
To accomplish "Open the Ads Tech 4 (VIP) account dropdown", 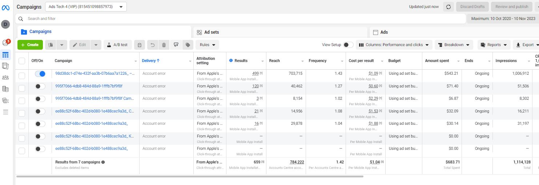I will [x=86, y=7].
